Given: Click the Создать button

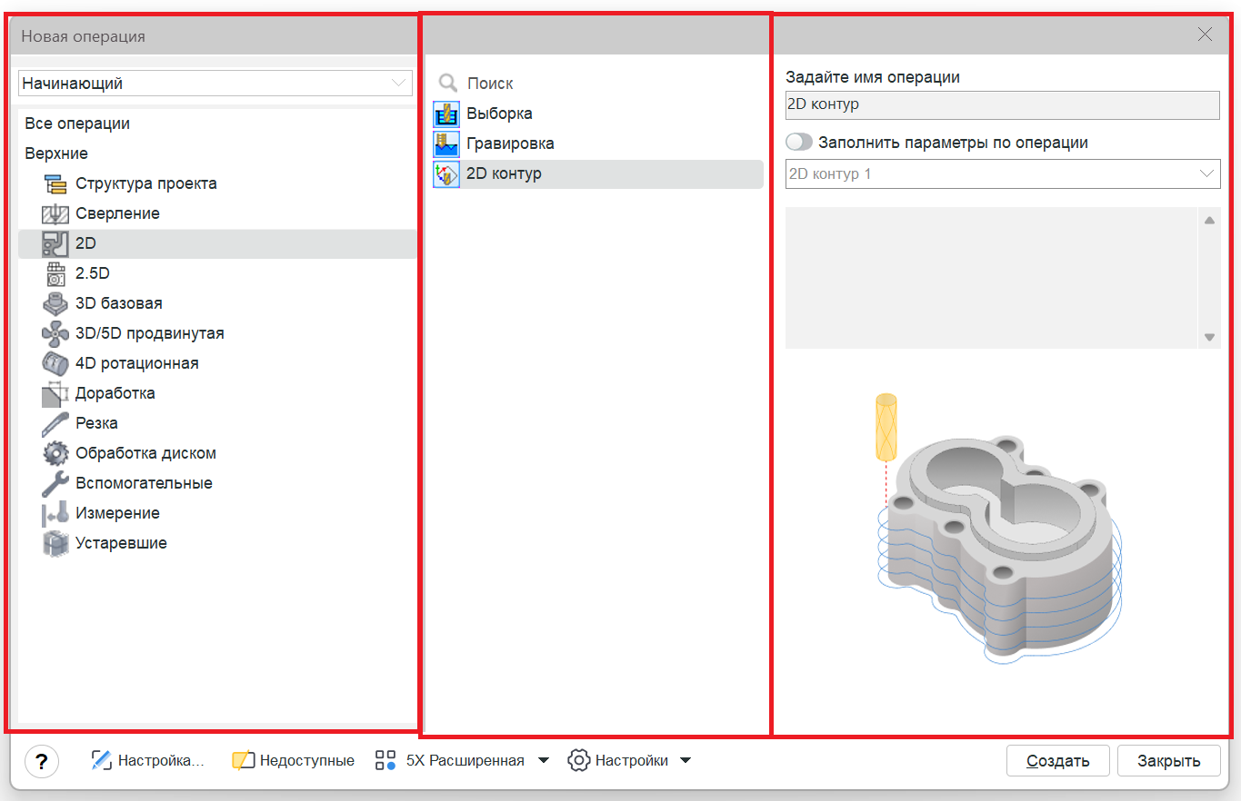Looking at the screenshot, I should pyautogui.click(x=1058, y=761).
